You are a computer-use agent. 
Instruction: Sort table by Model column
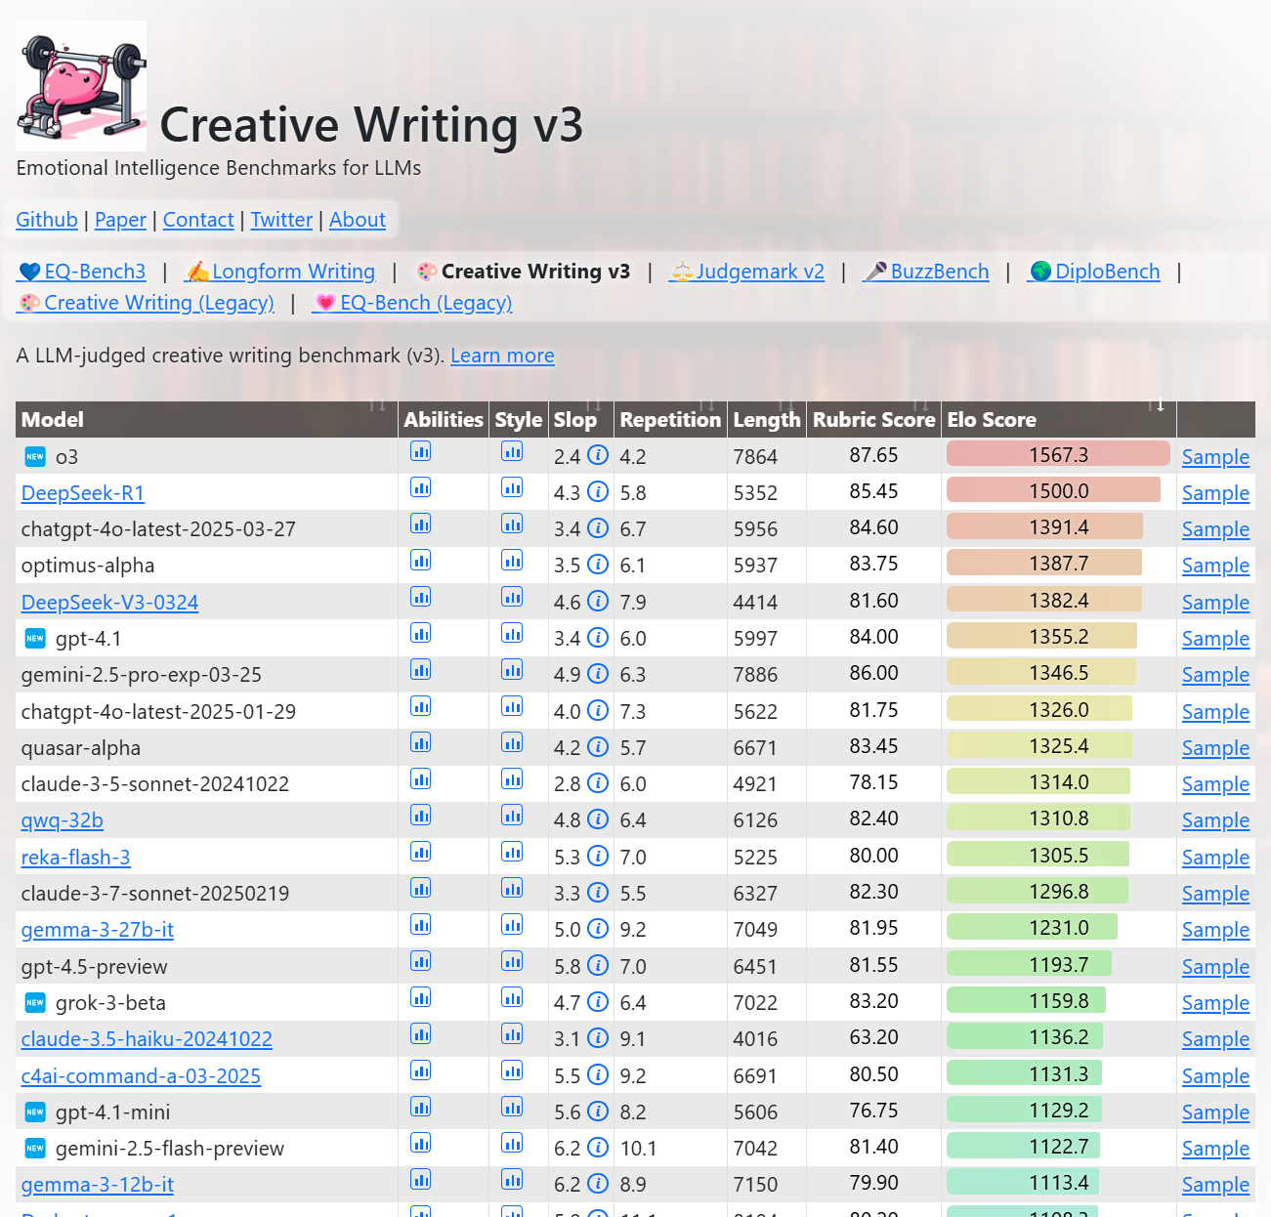tap(207, 419)
